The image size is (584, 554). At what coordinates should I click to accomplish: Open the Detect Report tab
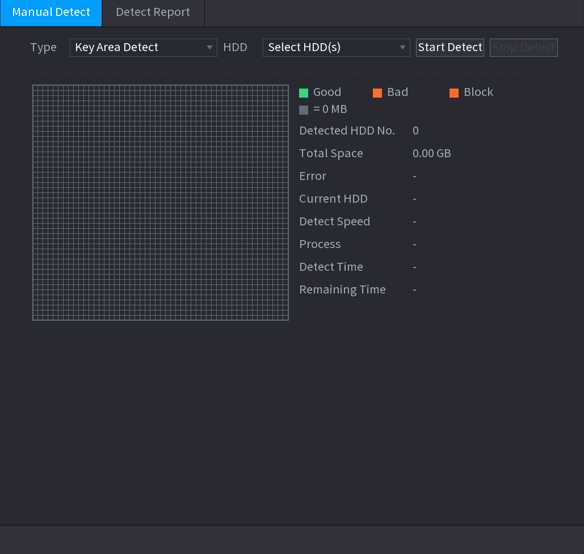pyautogui.click(x=153, y=13)
